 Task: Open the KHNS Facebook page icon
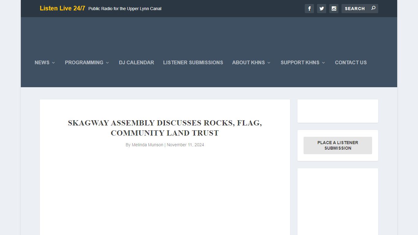309,9
